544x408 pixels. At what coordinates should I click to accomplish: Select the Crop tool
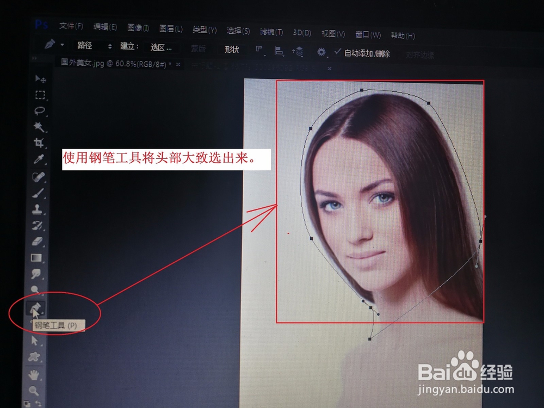(39, 143)
